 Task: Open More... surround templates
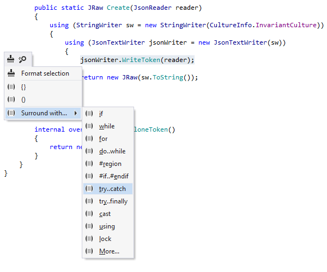(x=108, y=251)
